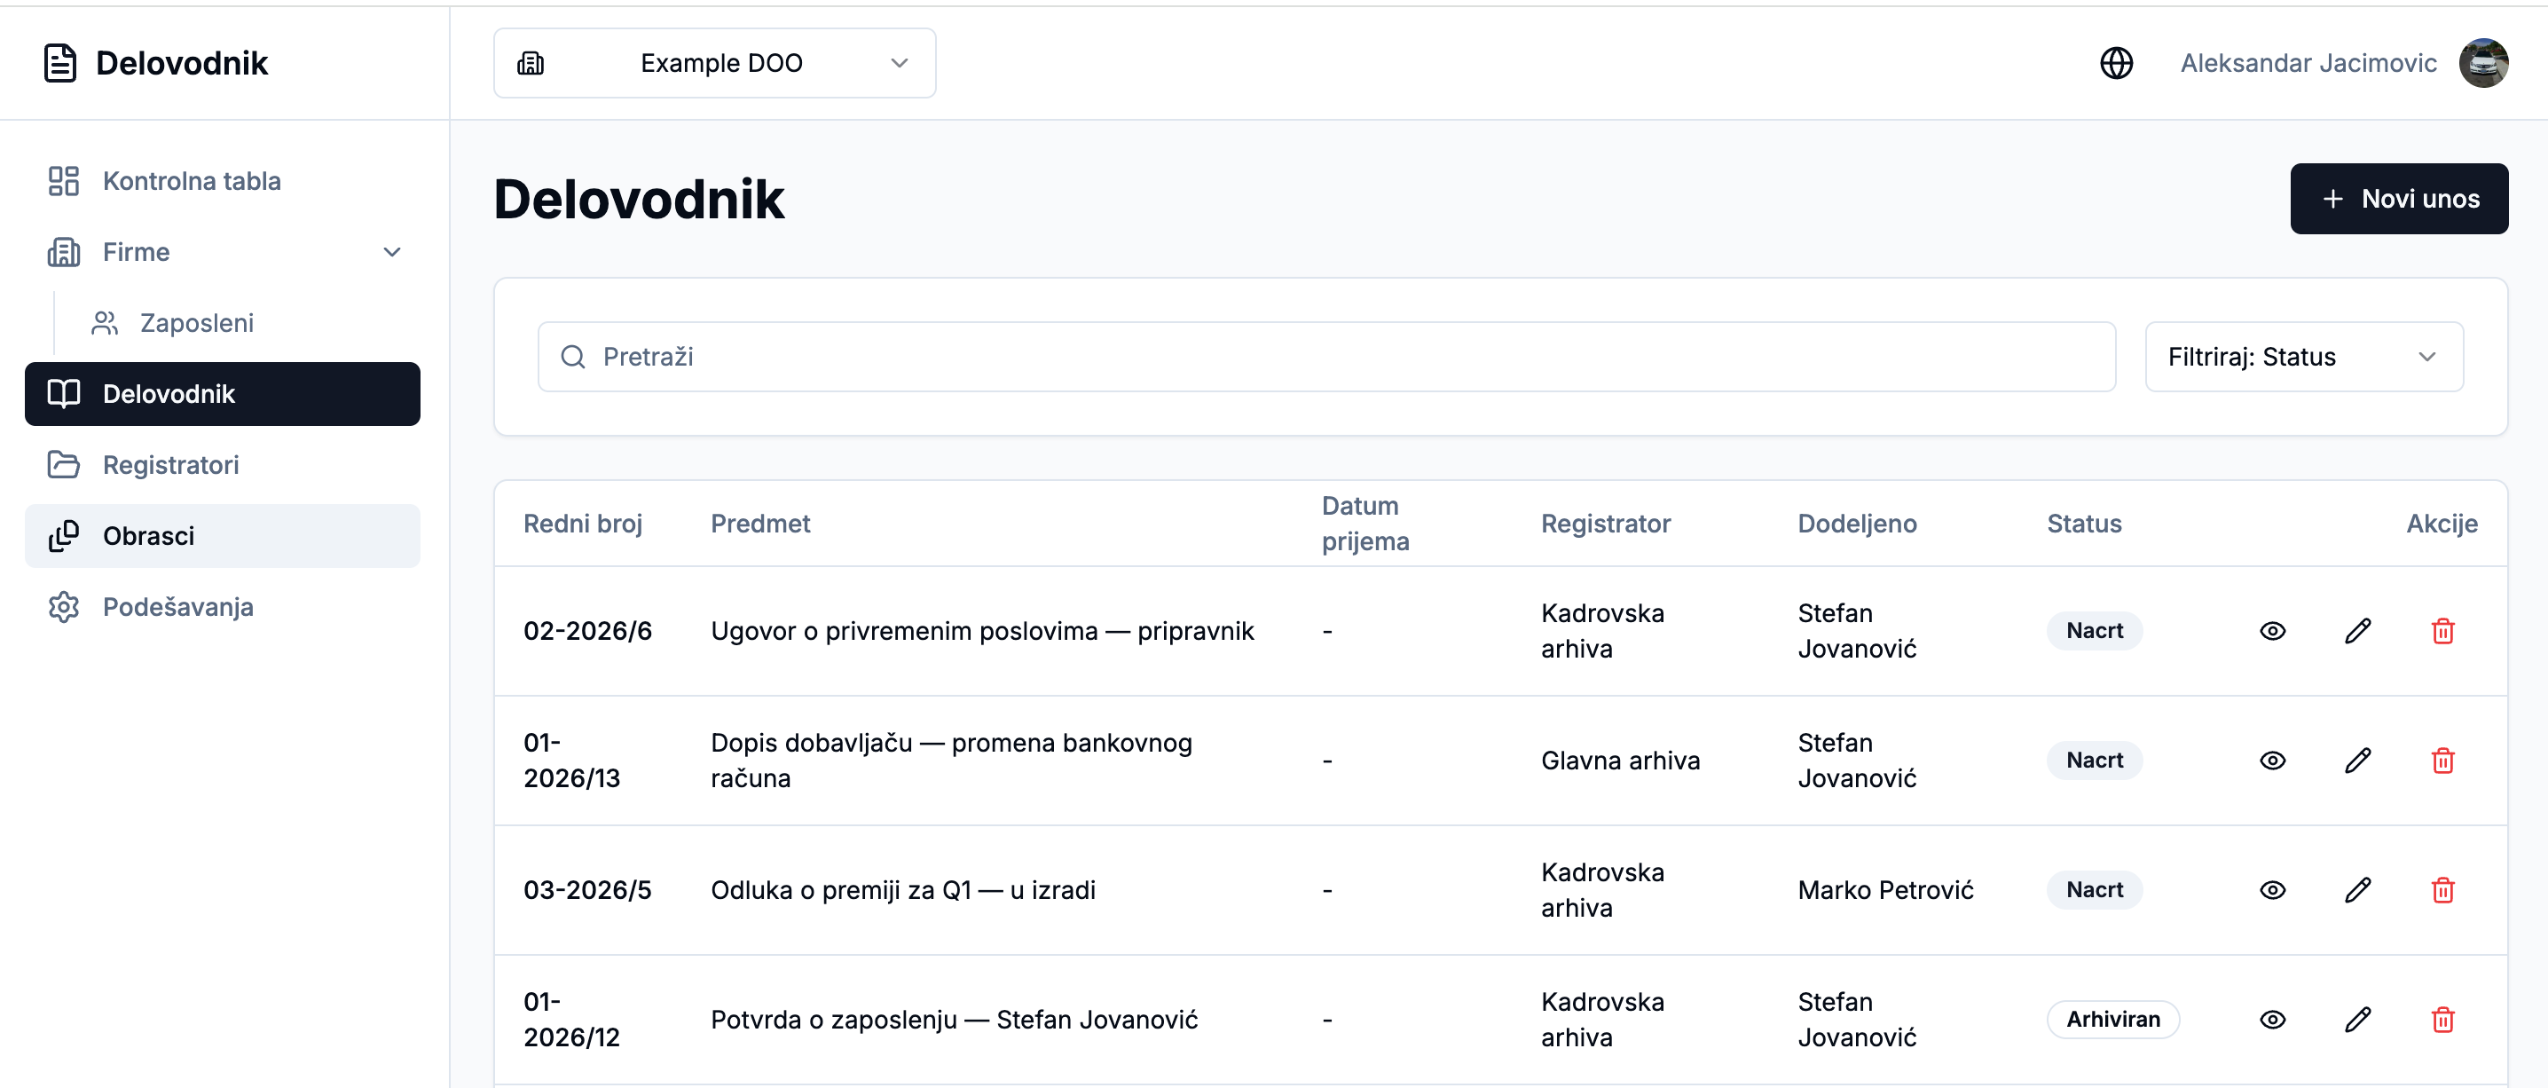Open Podešavanja settings
The image size is (2548, 1088).
(223, 607)
